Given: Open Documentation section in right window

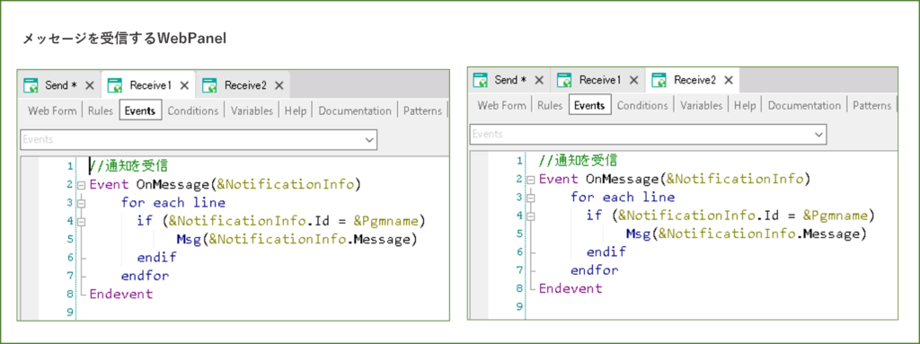Looking at the screenshot, I should coord(804,106).
